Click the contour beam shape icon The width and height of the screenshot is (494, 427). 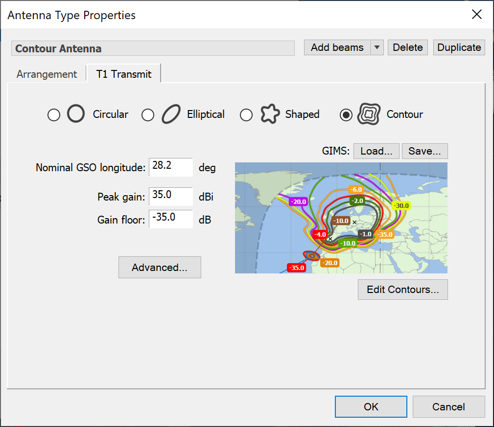(x=369, y=114)
